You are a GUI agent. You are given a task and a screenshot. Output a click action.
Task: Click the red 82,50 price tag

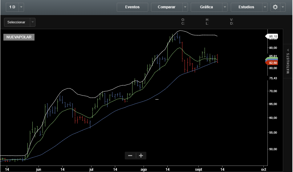point(273,63)
